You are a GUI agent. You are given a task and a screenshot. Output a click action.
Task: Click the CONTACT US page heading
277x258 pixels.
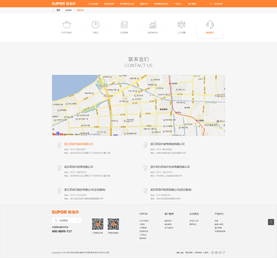point(138,66)
